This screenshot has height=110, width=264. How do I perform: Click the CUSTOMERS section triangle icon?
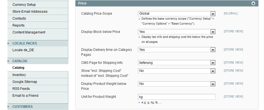8,107
